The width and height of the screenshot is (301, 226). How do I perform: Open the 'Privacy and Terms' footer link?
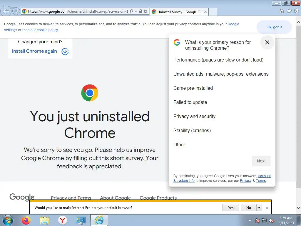tap(71, 198)
